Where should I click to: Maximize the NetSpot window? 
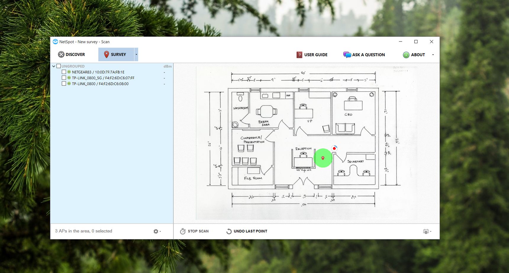point(416,42)
